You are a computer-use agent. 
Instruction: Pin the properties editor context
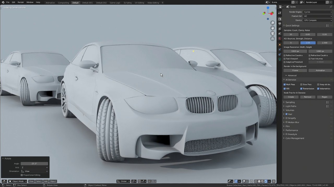click(x=331, y=7)
